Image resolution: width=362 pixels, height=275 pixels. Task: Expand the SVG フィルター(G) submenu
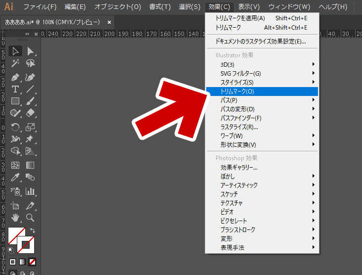pyautogui.click(x=262, y=74)
